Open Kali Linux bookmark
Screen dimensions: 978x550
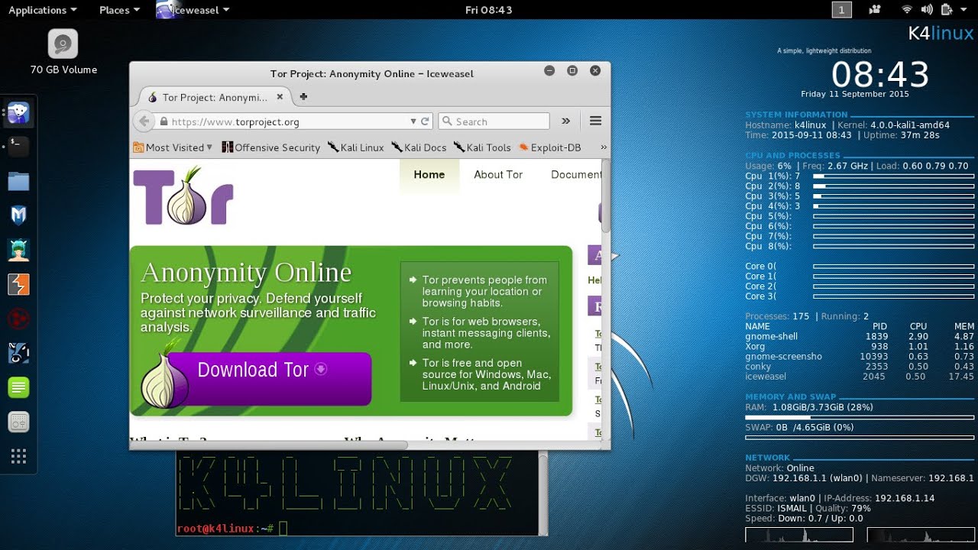coord(355,147)
